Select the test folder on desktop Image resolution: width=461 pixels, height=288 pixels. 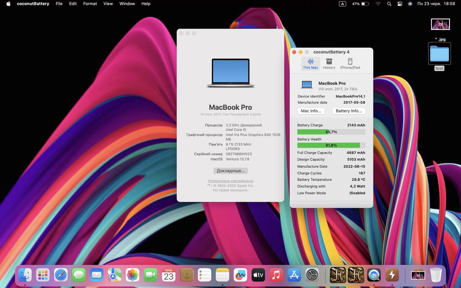[x=439, y=53]
